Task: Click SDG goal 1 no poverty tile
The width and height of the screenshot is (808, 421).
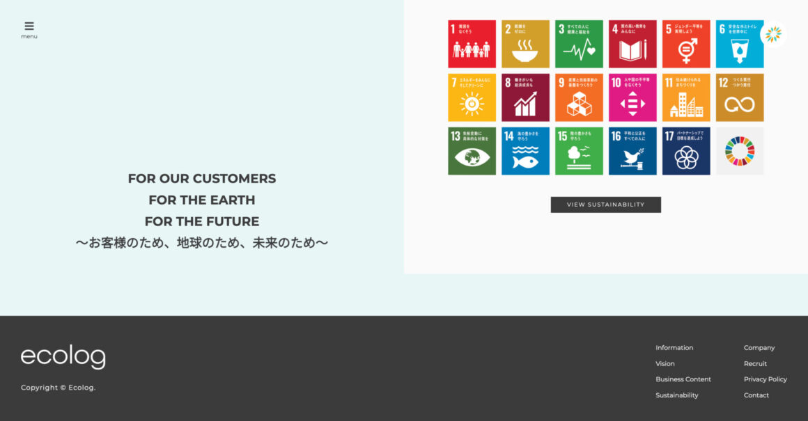Action: (x=472, y=44)
